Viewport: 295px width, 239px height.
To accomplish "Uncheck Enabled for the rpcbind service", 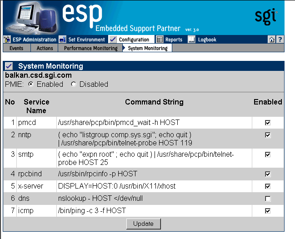I will coord(268,174).
